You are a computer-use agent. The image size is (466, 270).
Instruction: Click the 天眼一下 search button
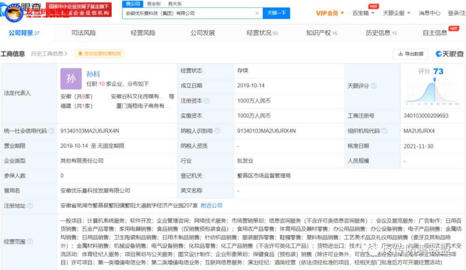point(276,13)
